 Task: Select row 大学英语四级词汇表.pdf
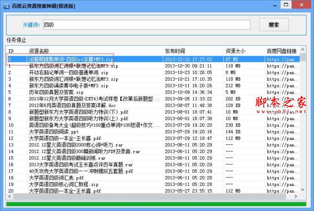pyautogui.click(x=153, y=177)
